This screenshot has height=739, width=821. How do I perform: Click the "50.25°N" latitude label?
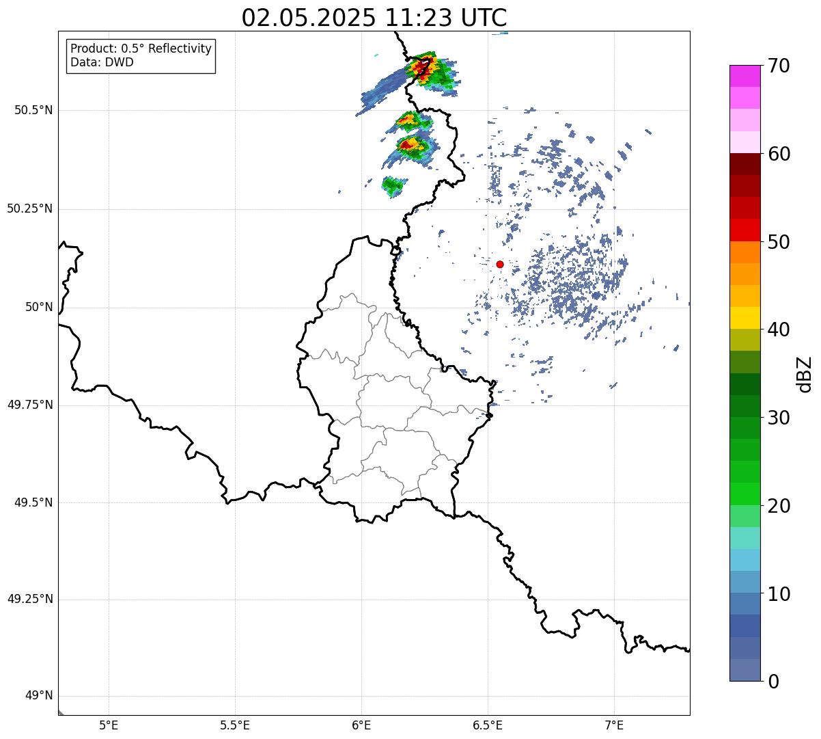[x=30, y=209]
